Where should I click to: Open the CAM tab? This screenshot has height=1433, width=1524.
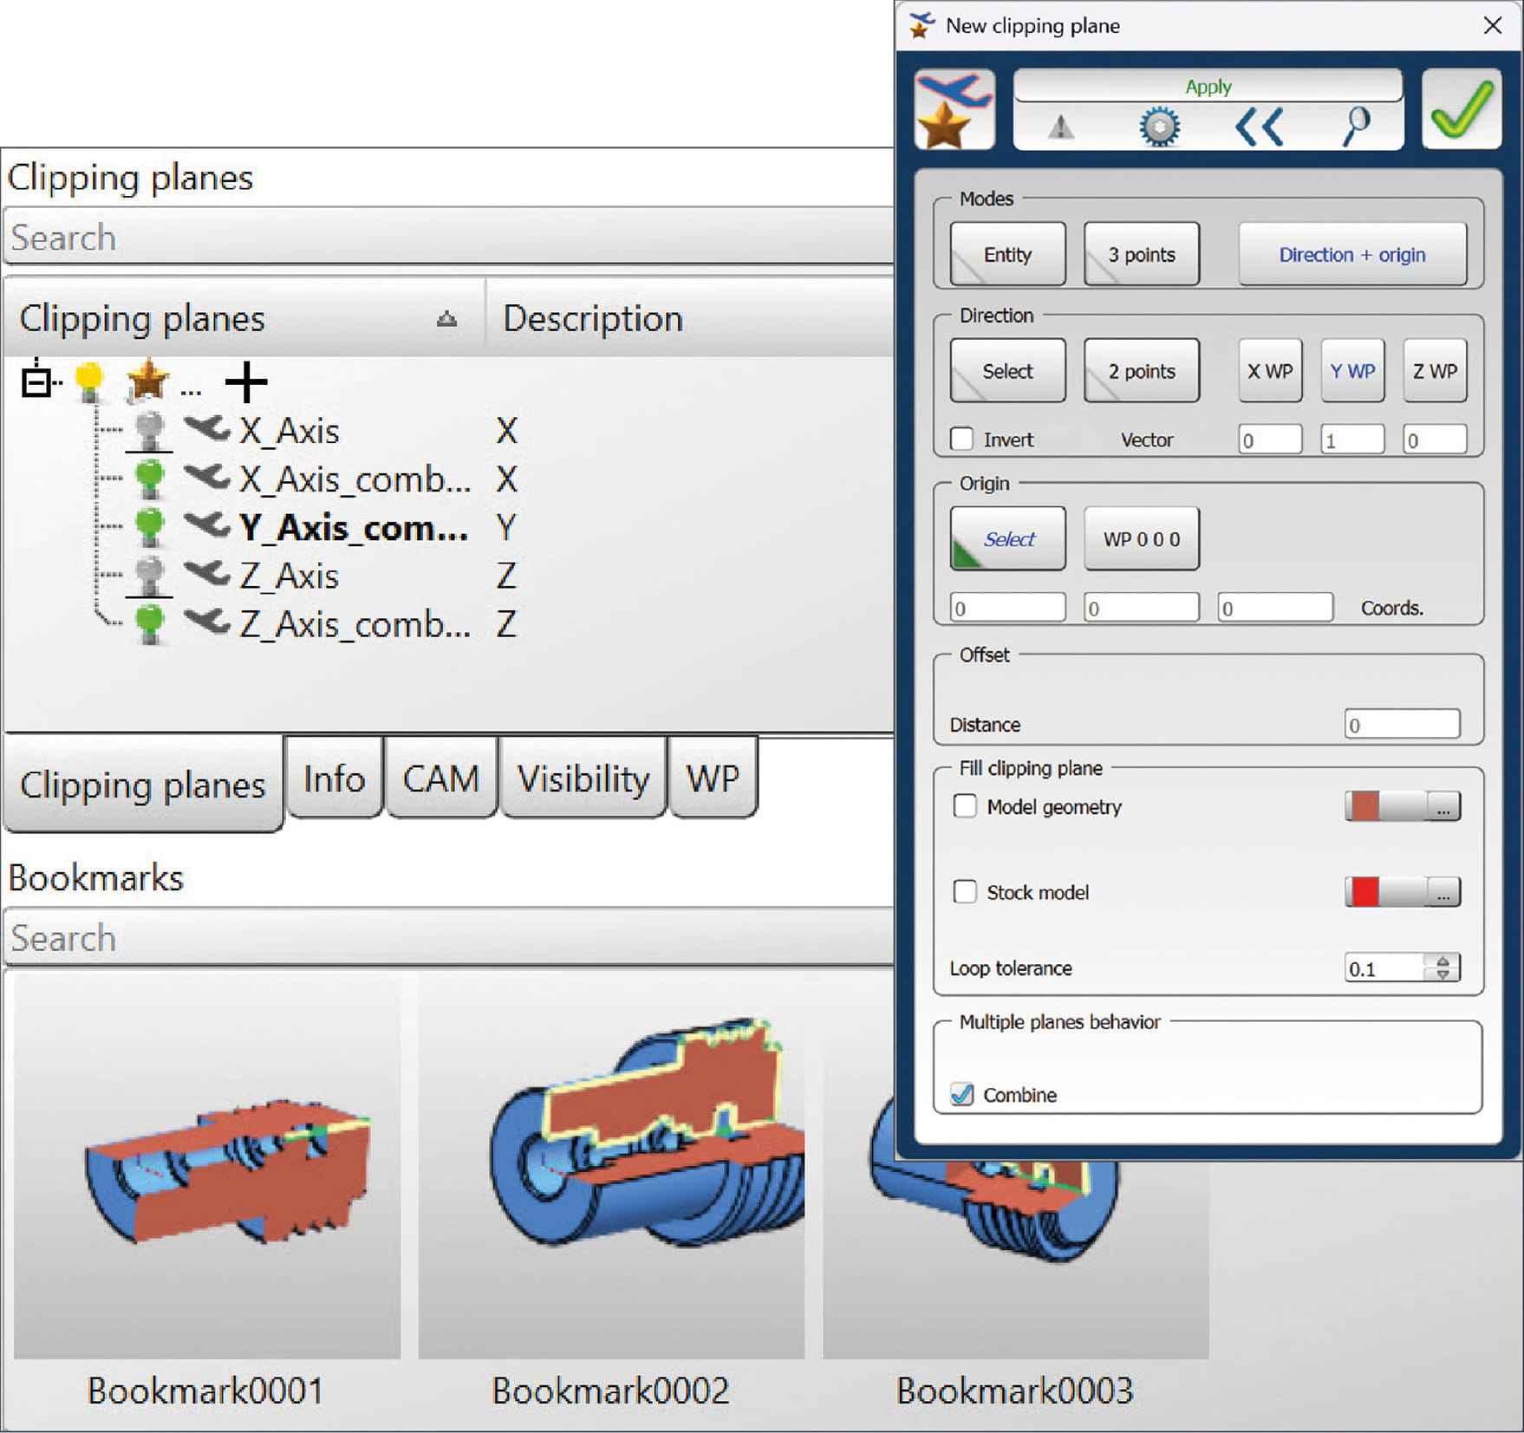tap(440, 778)
